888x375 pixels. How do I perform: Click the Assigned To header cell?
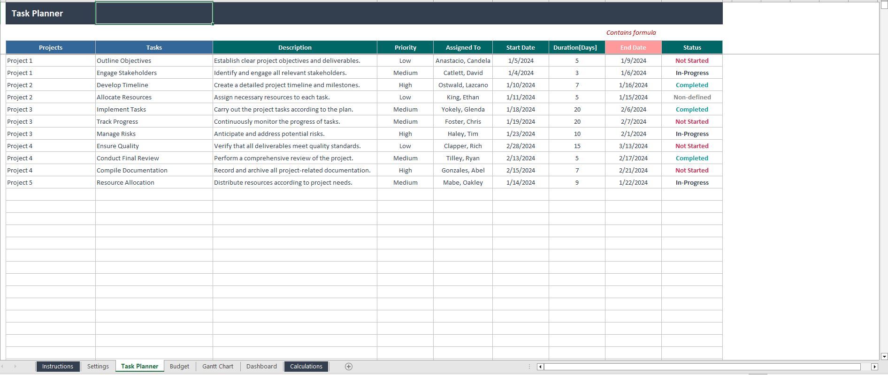[463, 47]
